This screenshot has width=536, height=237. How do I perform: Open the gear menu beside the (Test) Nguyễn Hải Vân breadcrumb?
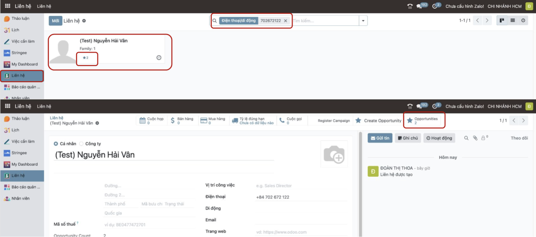point(97,123)
